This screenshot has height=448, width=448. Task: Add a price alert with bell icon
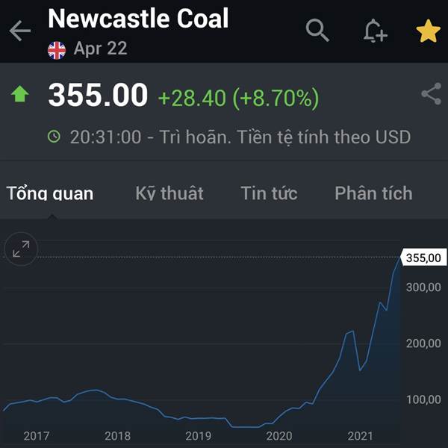(x=376, y=31)
